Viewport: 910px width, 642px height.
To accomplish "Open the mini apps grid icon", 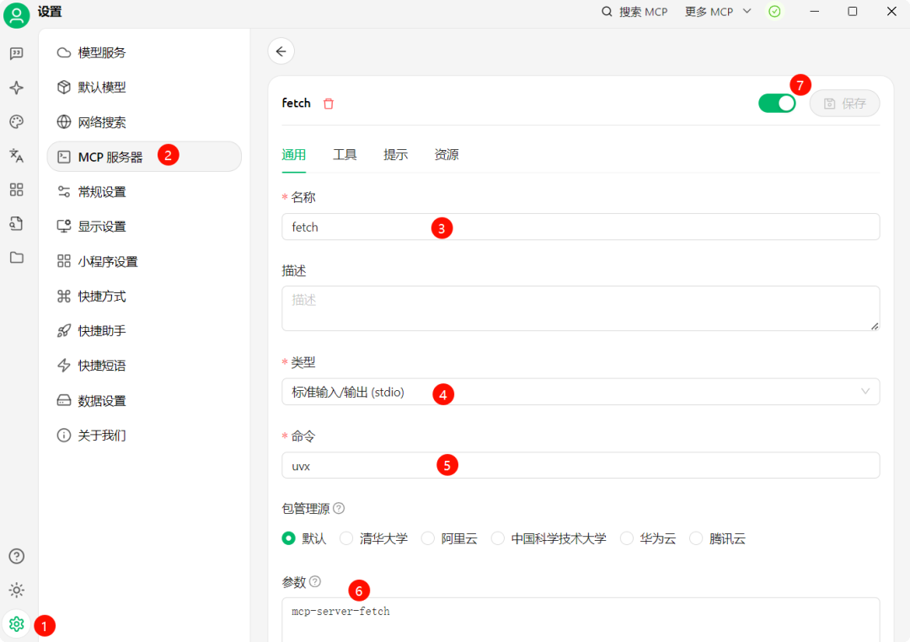I will tap(16, 190).
